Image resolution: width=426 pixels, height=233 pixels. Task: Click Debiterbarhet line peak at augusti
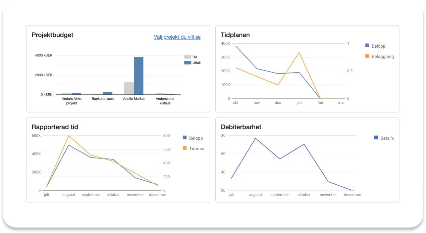coord(255,138)
